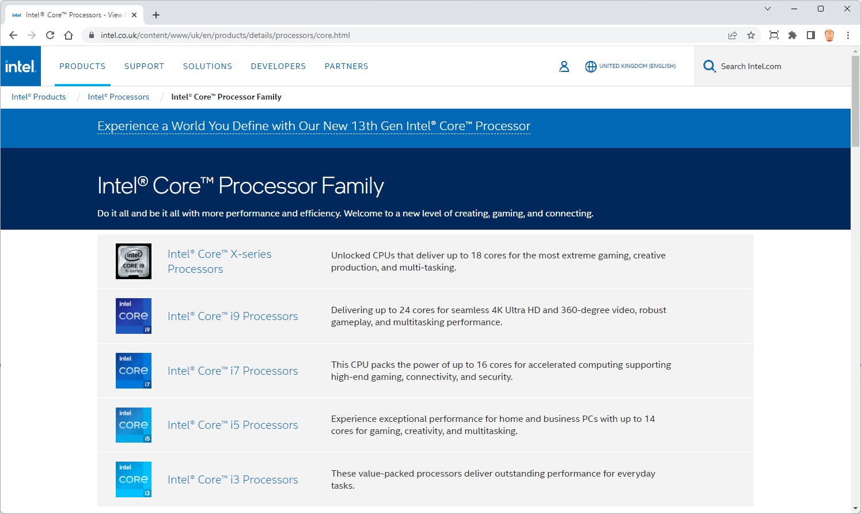Click the share page icon in address bar
Image resolution: width=861 pixels, height=514 pixels.
coord(733,35)
